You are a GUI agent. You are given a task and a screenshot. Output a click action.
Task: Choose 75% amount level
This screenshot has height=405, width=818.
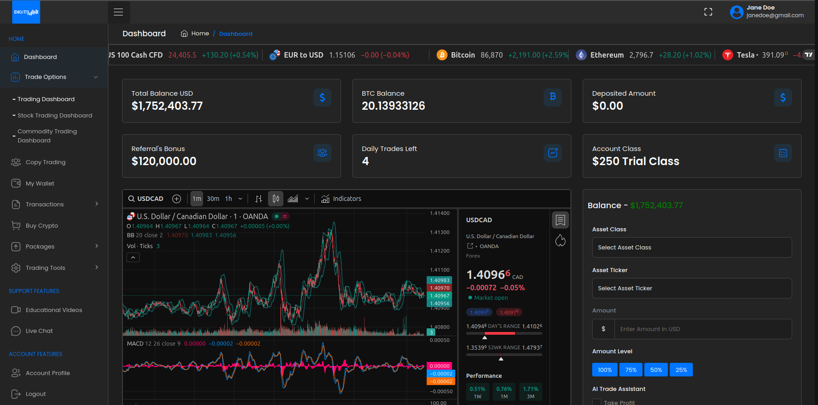point(631,370)
